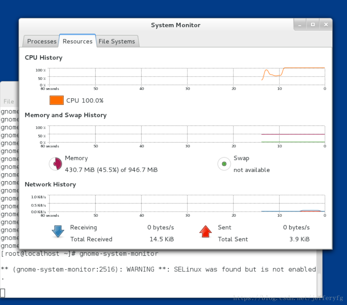The height and width of the screenshot is (305, 347).
Task: Maximize the System Monitor window
Action: (313, 24)
